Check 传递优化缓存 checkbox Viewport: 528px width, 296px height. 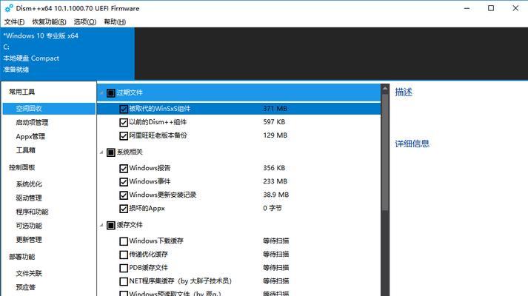[124, 255]
